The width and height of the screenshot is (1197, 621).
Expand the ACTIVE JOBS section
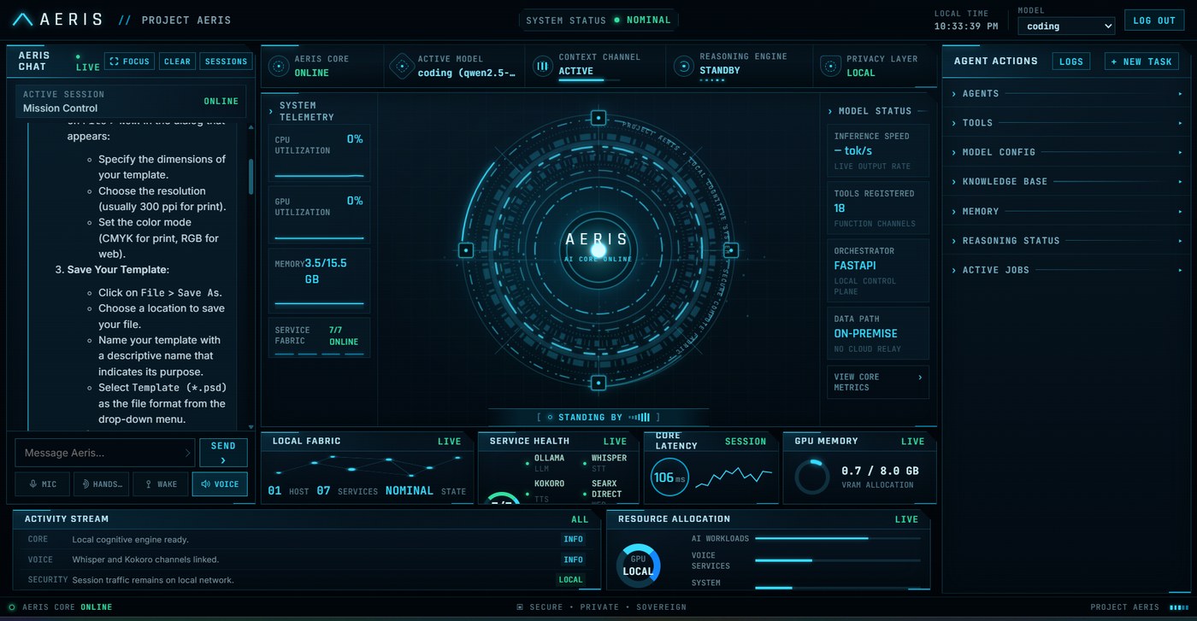[1067, 270]
